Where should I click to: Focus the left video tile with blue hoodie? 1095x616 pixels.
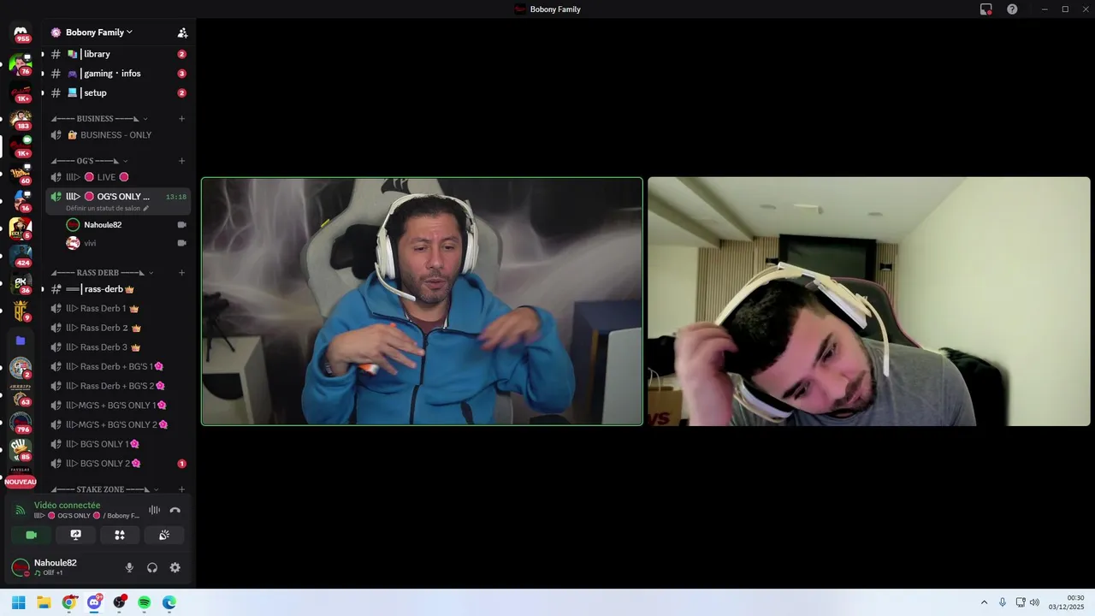coord(422,301)
